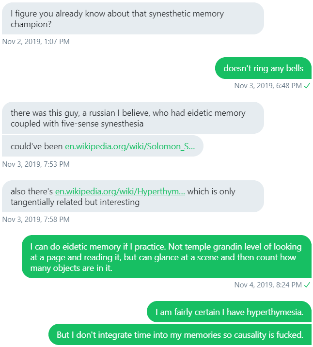The height and width of the screenshot is (347, 313).
Task: Select the "doesn't ring any bells" message bubble
Action: [263, 68]
